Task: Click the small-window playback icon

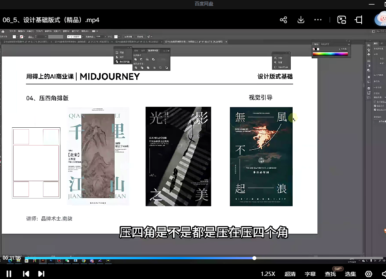Action: point(341,20)
